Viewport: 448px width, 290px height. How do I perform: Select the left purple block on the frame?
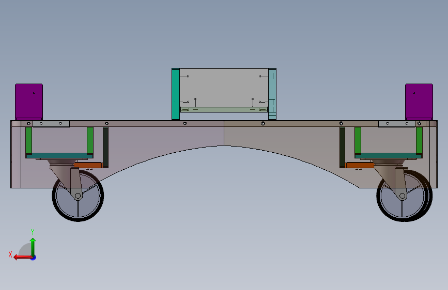click(x=29, y=102)
